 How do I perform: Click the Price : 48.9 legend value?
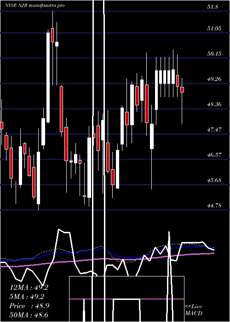[x=29, y=306]
